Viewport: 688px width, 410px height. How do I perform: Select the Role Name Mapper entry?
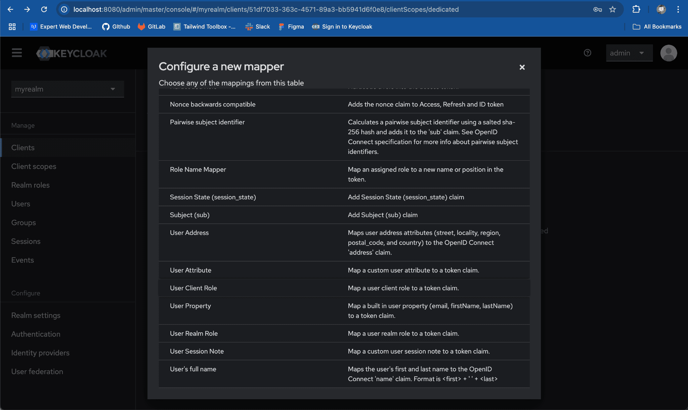[198, 169]
